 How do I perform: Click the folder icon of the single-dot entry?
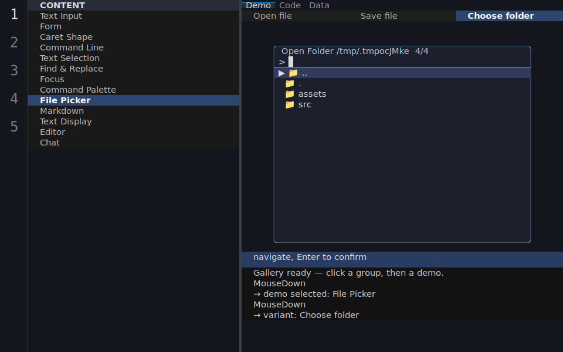[x=290, y=84]
